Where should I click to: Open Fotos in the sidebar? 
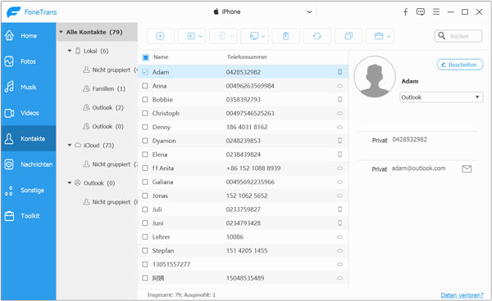point(29,61)
